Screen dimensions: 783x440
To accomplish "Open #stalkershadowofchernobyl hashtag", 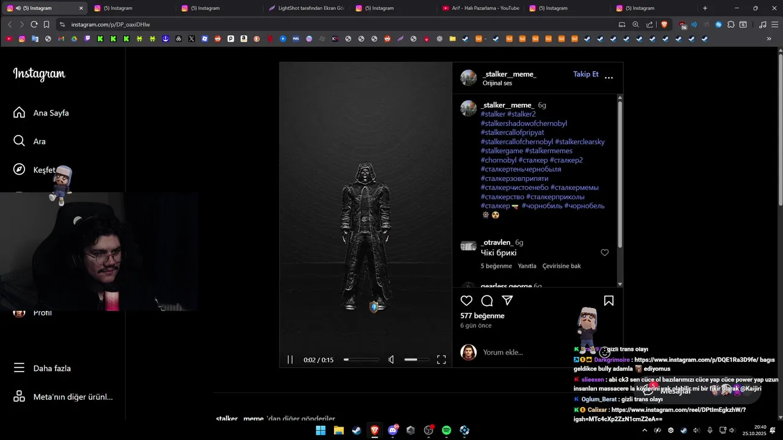I will (x=524, y=123).
